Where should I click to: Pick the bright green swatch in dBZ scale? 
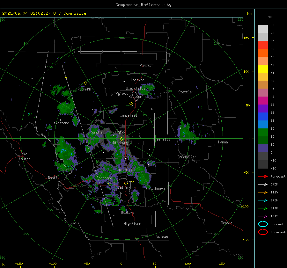pyautogui.click(x=263, y=132)
